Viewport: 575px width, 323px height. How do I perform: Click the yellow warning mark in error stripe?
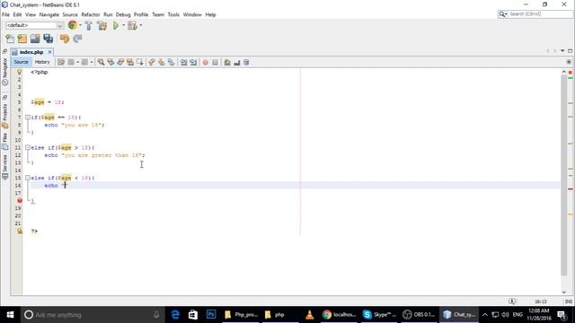[x=571, y=214]
